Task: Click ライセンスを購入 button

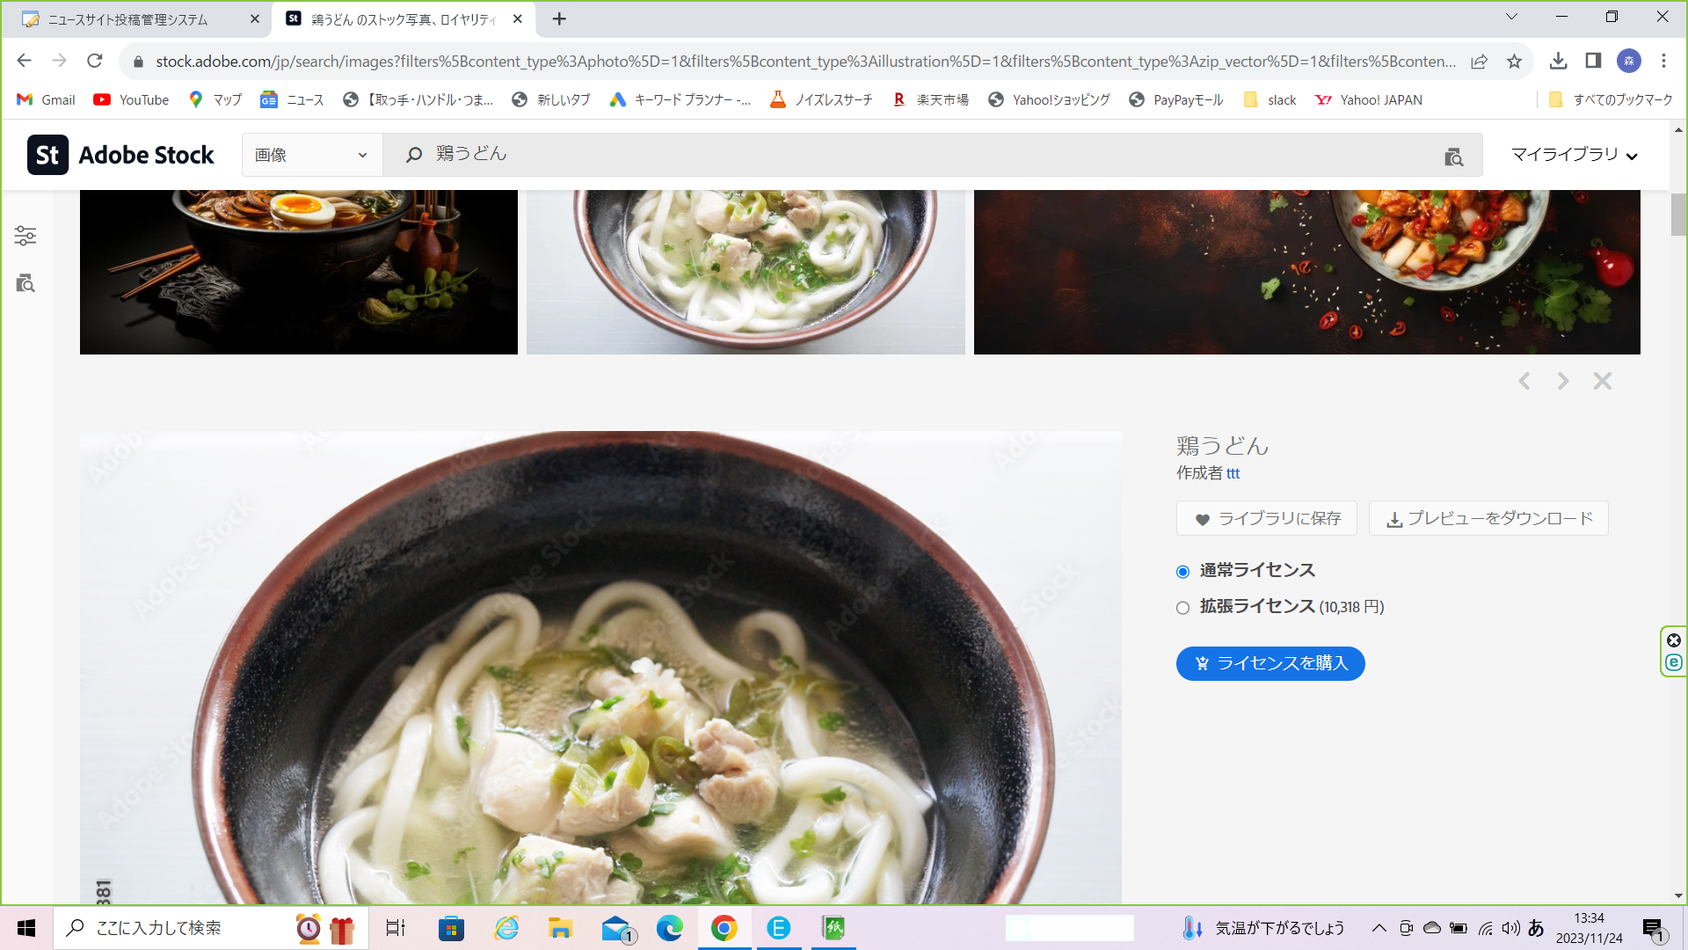Action: 1270,663
